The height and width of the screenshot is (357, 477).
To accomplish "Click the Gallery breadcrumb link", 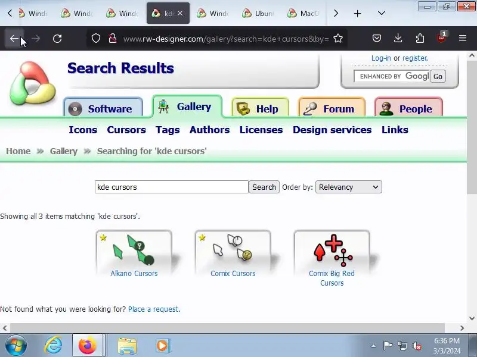I will [x=64, y=151].
